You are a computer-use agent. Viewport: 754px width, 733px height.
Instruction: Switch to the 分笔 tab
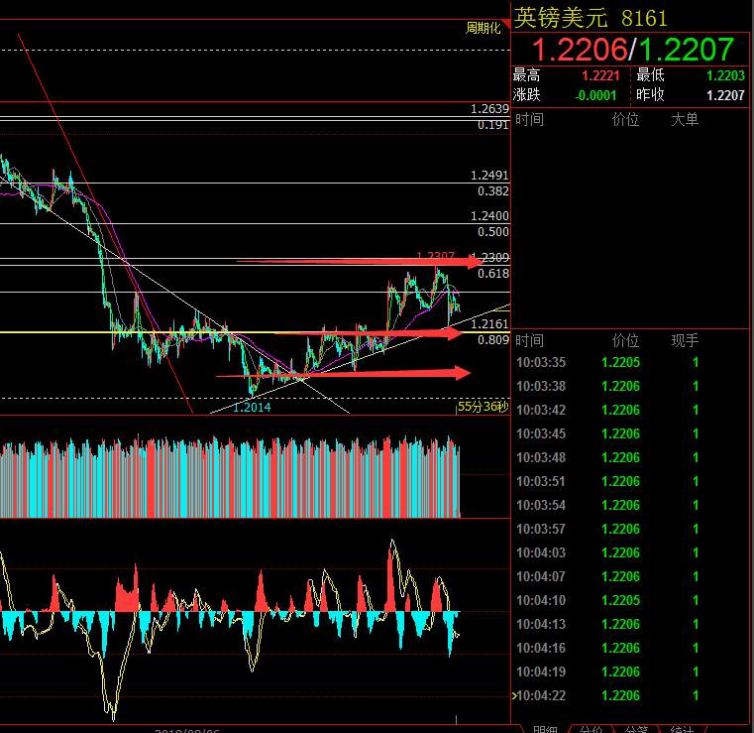(x=636, y=729)
